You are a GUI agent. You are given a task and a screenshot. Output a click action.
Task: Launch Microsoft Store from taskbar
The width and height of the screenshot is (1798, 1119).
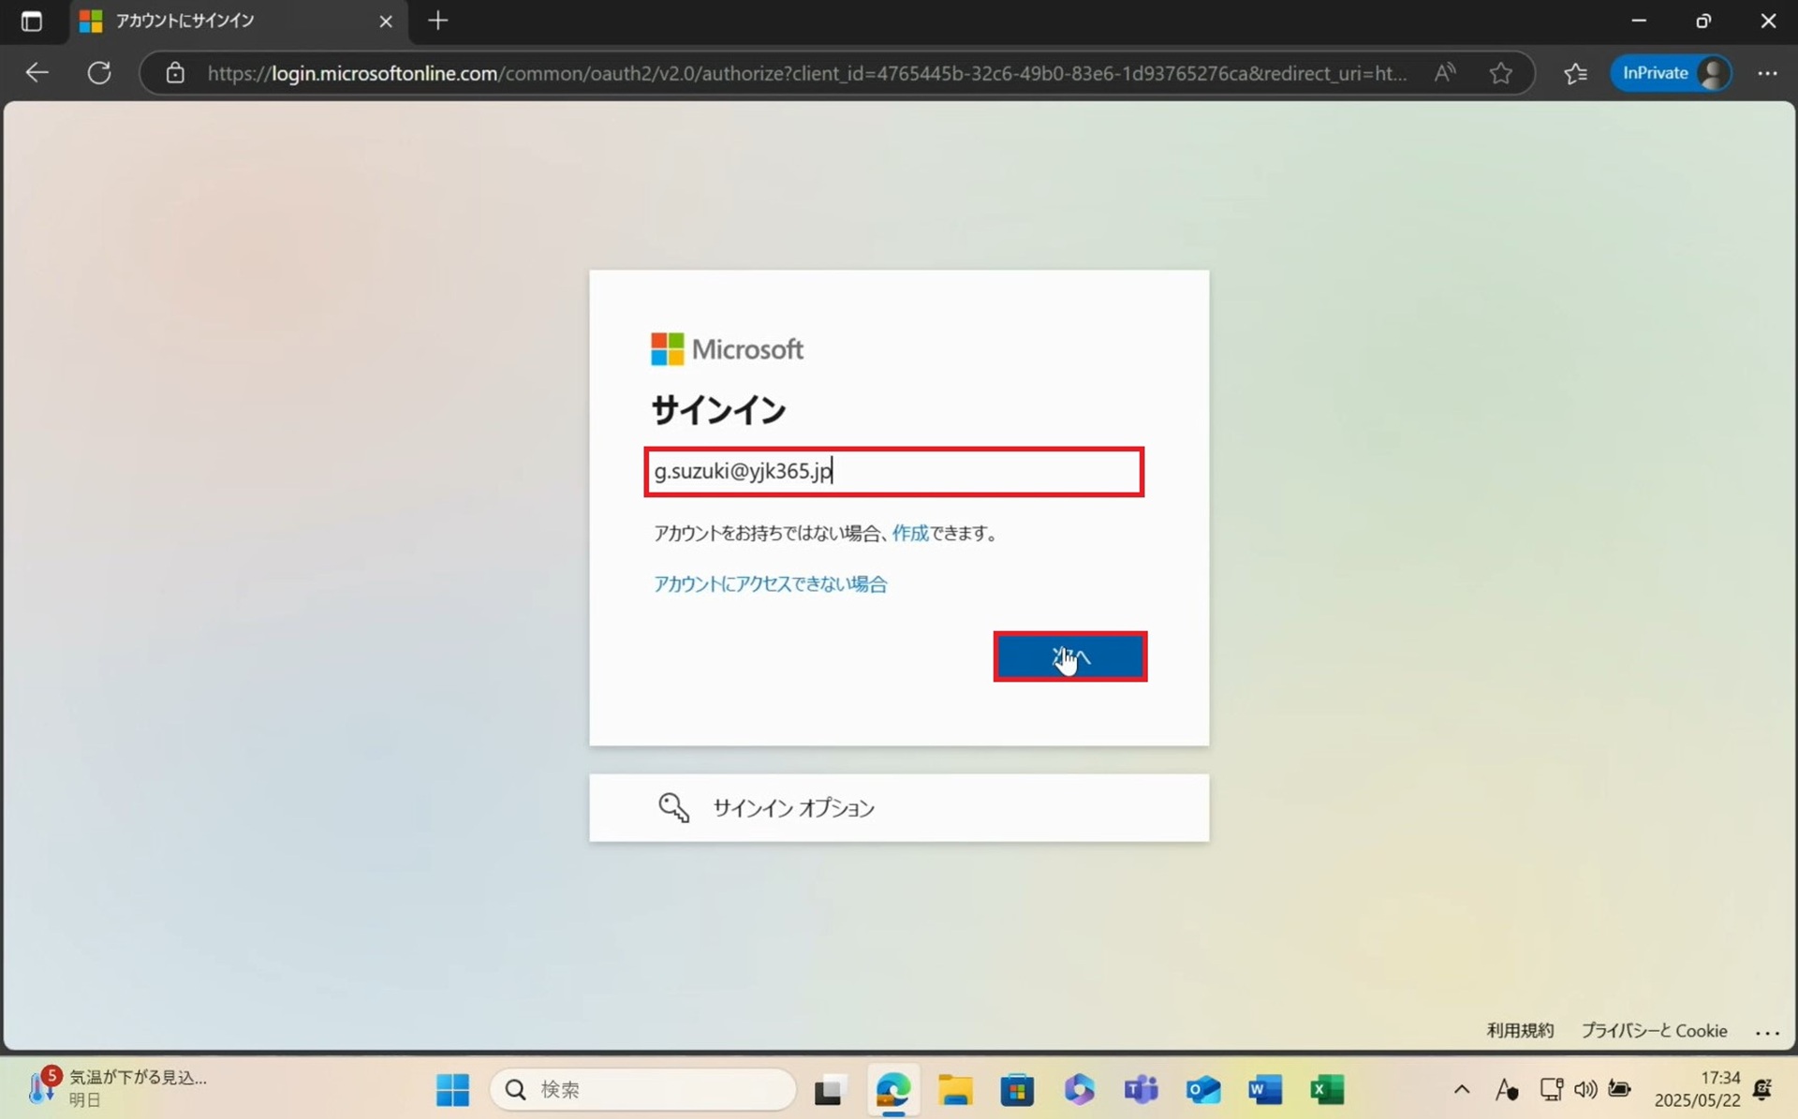point(1017,1089)
